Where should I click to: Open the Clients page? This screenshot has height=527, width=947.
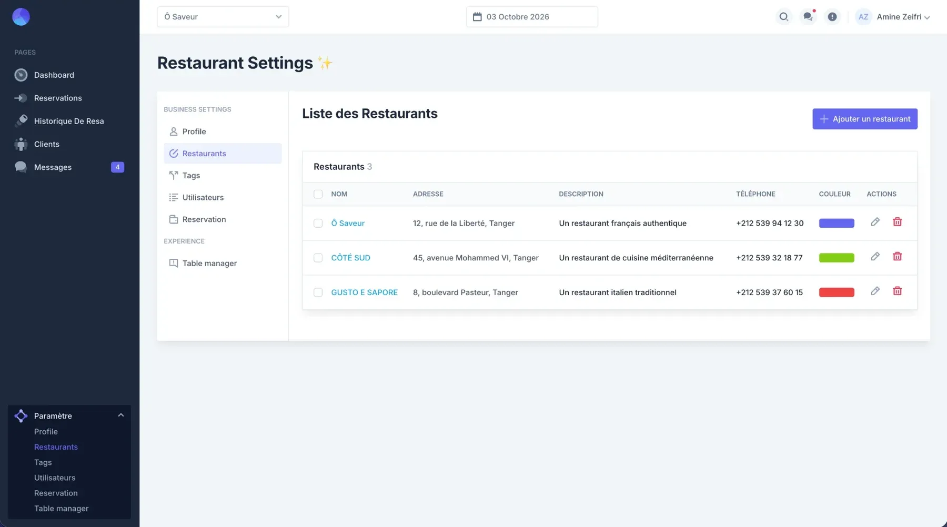click(69, 144)
